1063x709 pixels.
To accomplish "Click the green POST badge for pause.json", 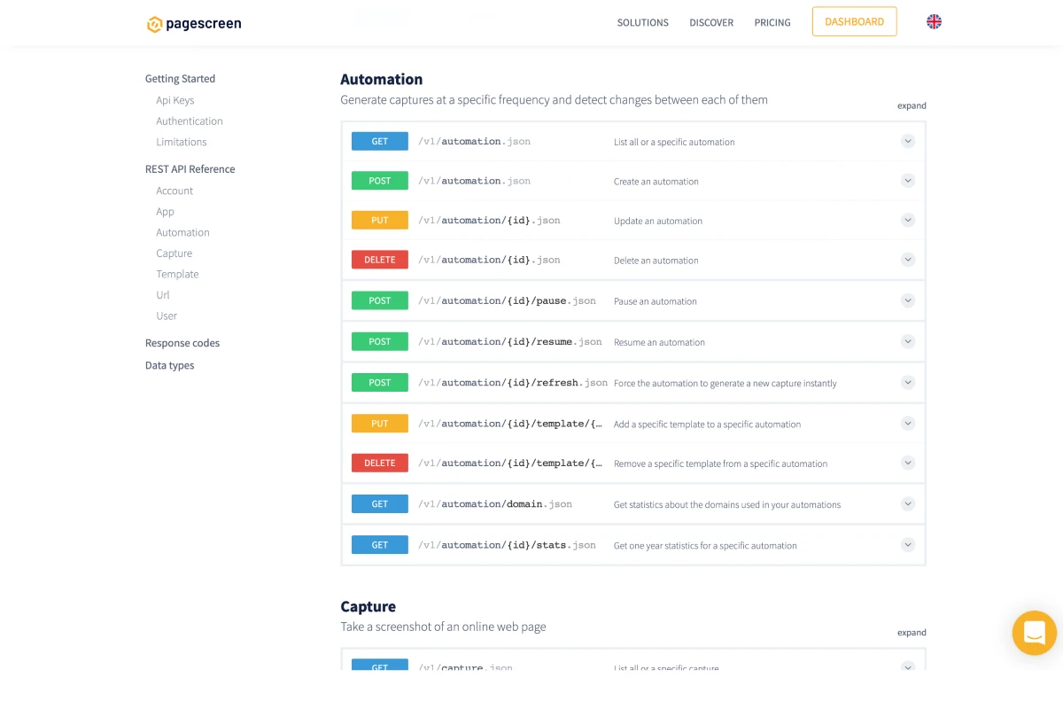I will click(379, 300).
